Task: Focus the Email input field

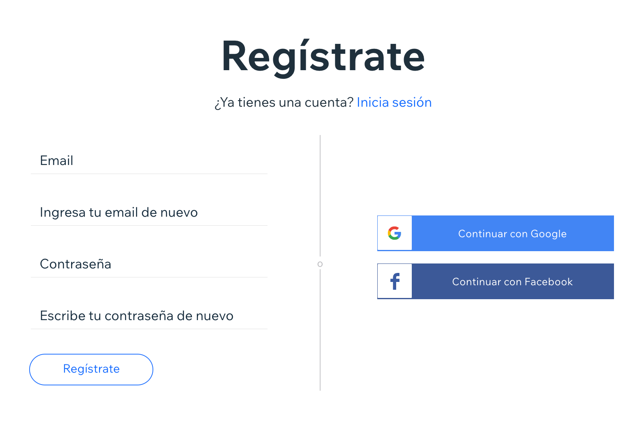Action: point(149,160)
